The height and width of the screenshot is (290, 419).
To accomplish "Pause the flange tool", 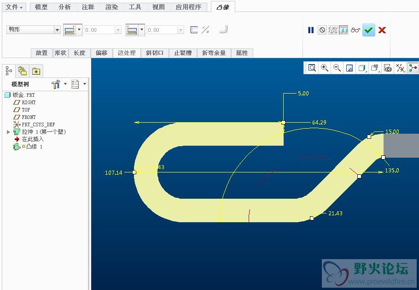I will point(311,30).
